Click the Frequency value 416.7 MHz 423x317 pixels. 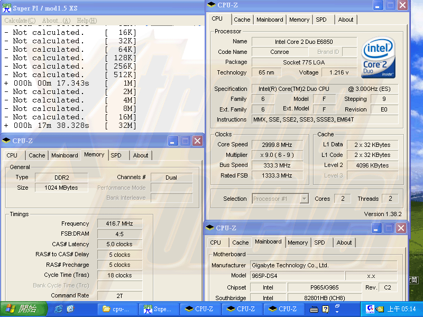coord(119,223)
